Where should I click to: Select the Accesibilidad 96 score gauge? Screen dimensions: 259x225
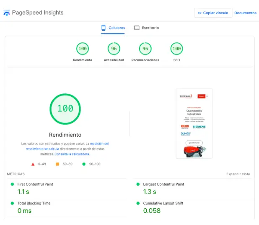tap(114, 49)
